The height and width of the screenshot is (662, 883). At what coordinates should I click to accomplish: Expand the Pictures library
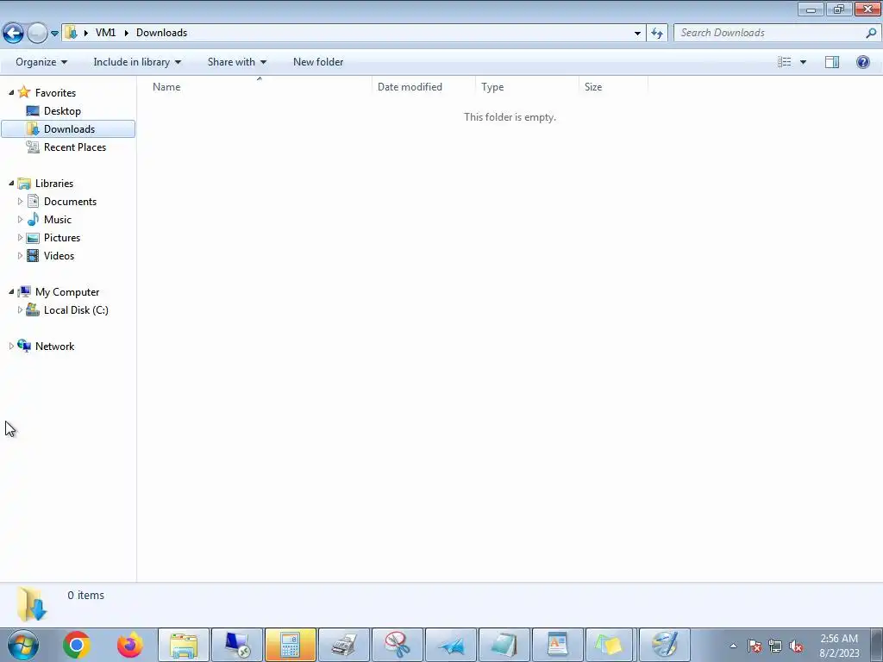point(21,238)
